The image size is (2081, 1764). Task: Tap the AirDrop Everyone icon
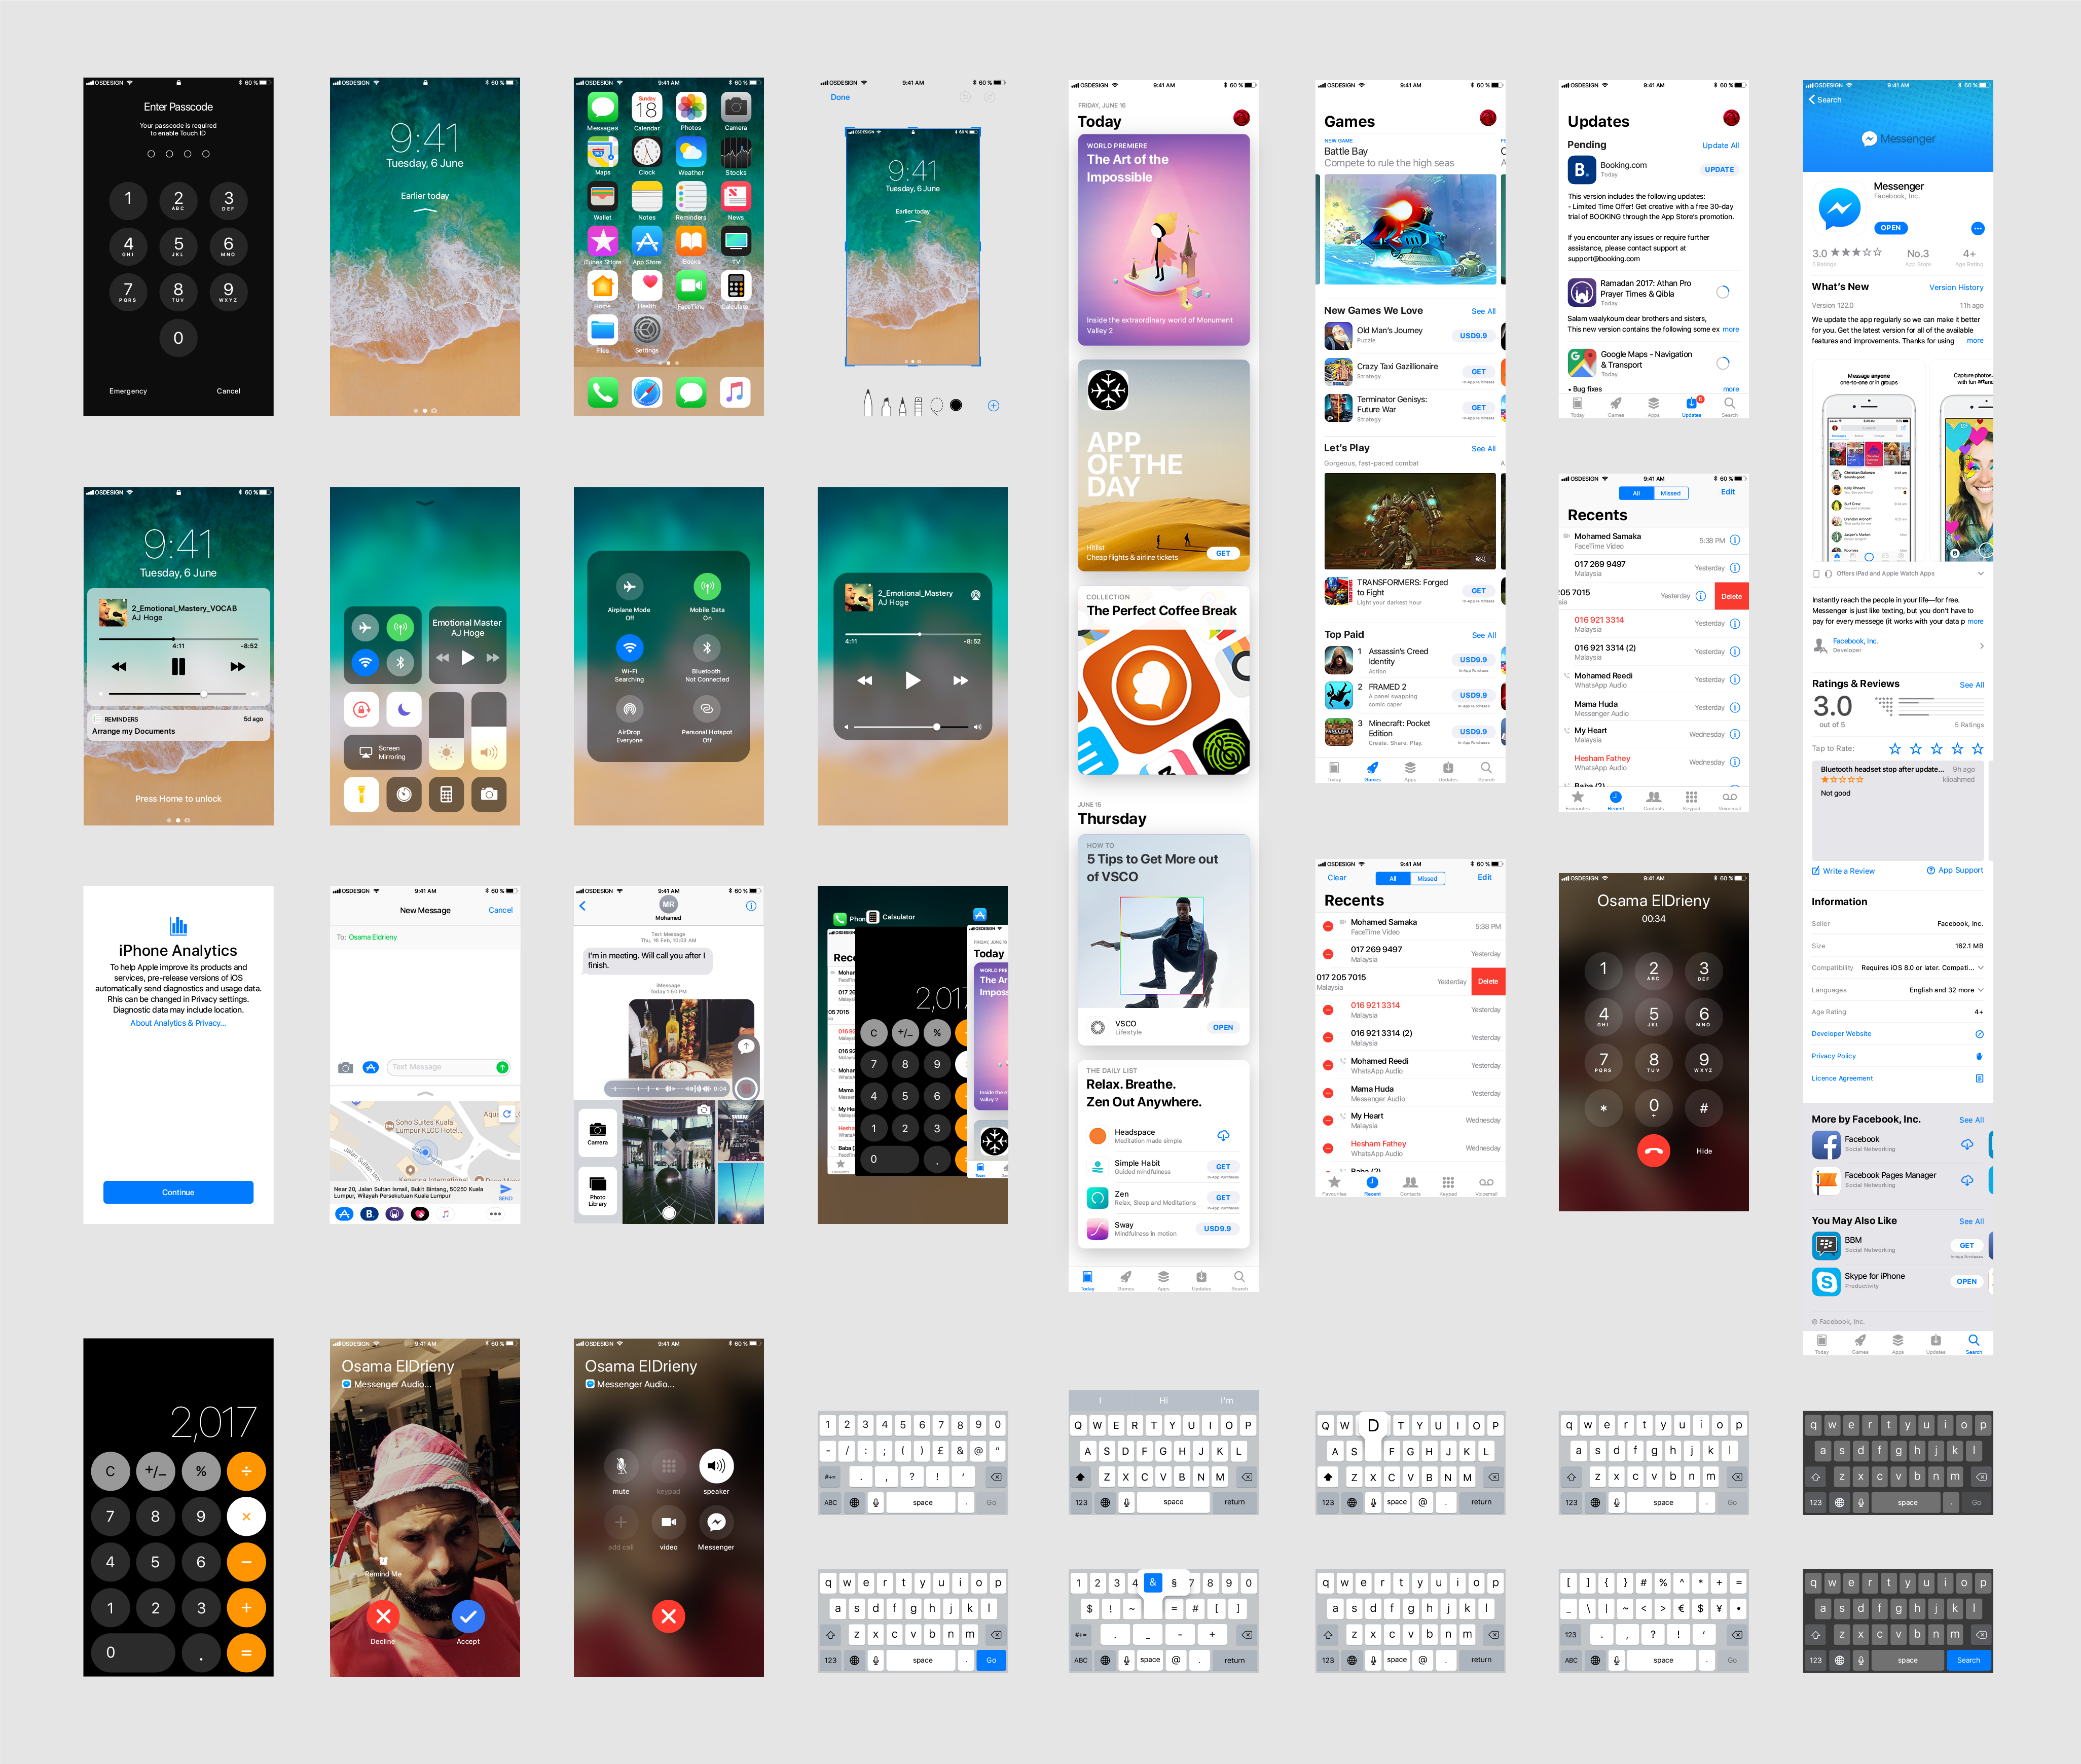[629, 709]
